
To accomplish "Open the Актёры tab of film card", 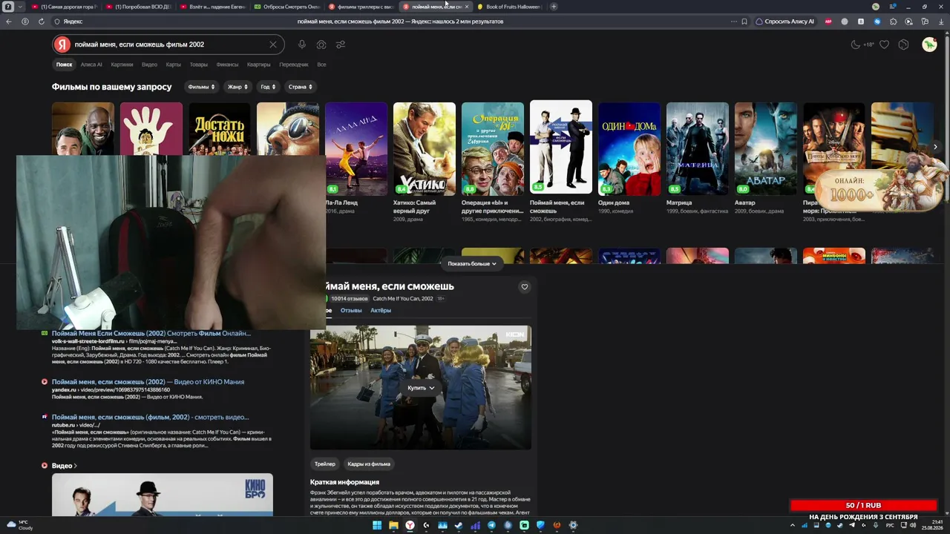I will click(381, 311).
